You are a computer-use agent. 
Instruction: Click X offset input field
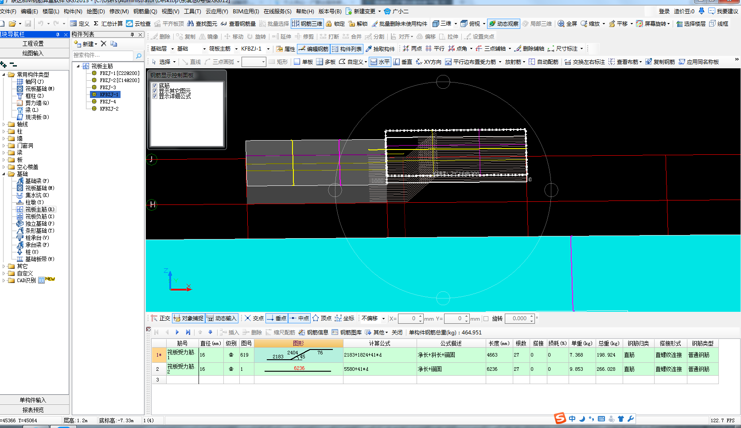408,318
